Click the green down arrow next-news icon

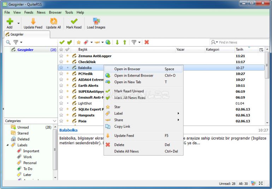click(x=117, y=42)
